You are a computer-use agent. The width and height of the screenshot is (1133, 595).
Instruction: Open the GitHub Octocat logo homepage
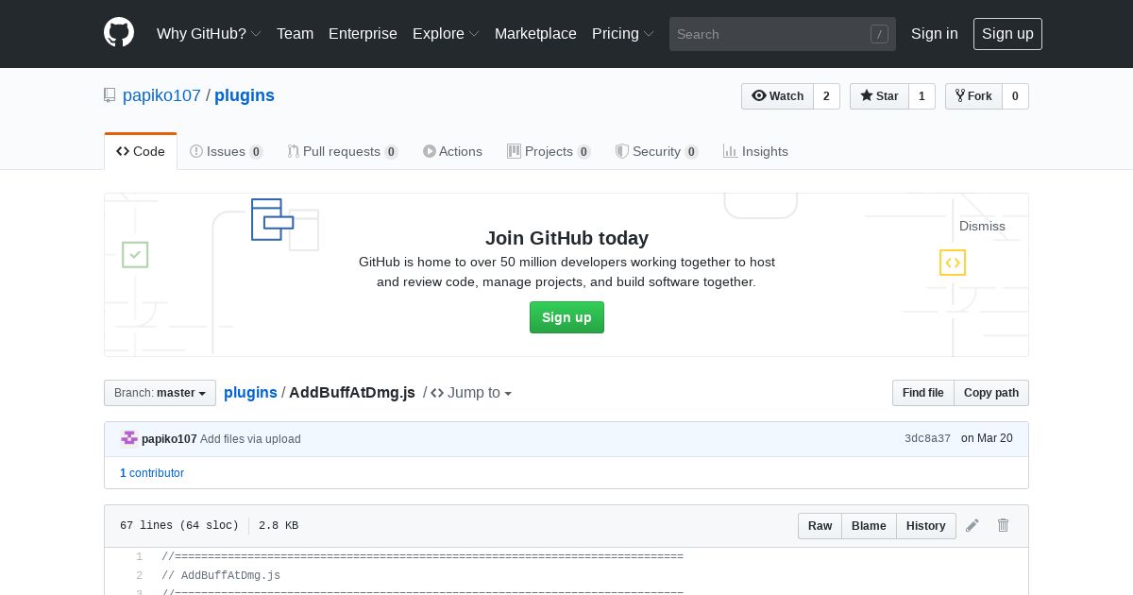click(119, 33)
